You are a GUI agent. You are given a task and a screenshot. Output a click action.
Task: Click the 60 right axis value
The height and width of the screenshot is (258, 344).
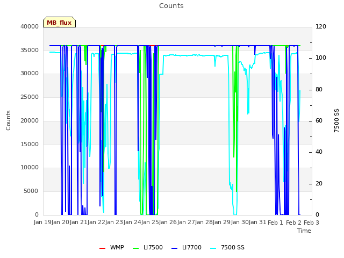(319, 120)
